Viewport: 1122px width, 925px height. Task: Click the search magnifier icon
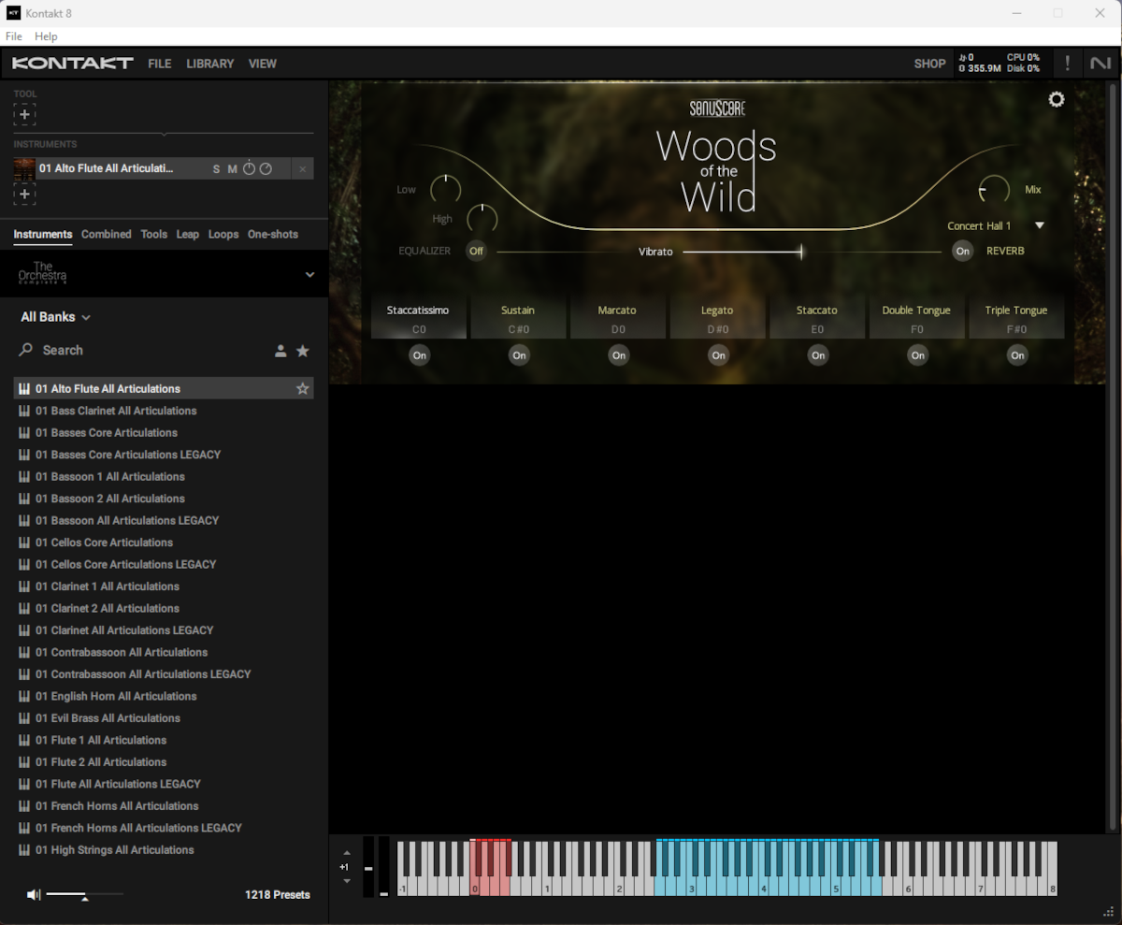[26, 350]
